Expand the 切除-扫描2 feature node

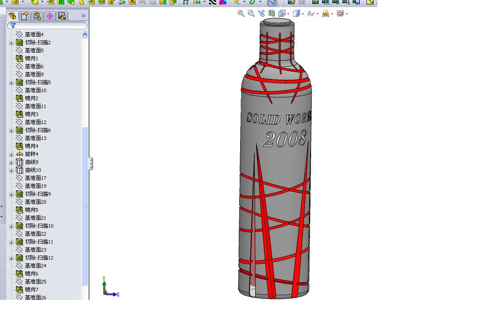click(12, 43)
